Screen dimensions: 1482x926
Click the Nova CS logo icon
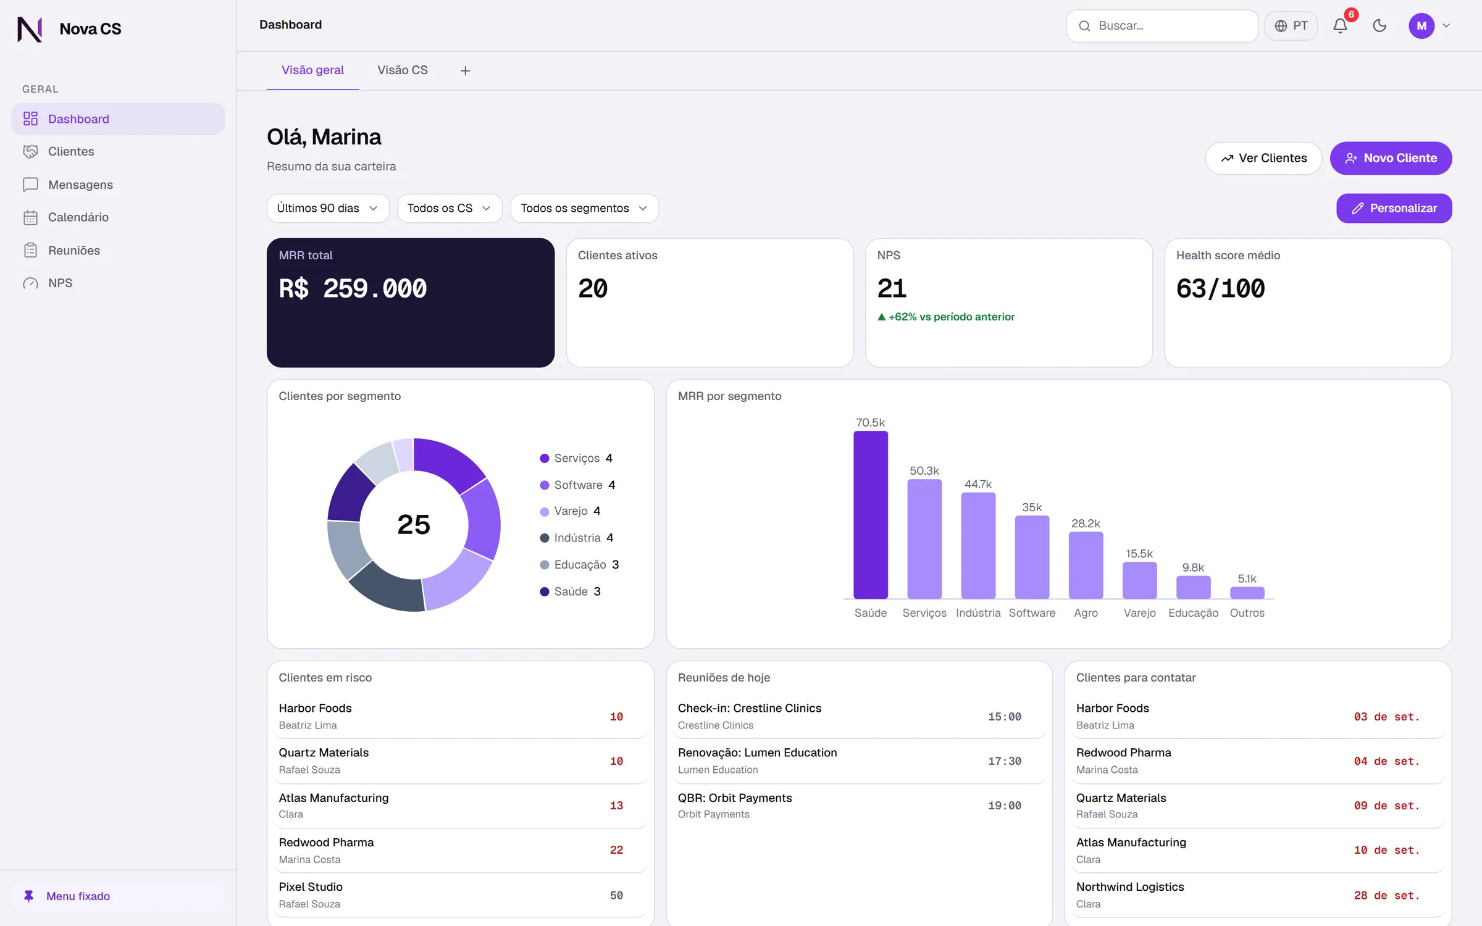30,29
